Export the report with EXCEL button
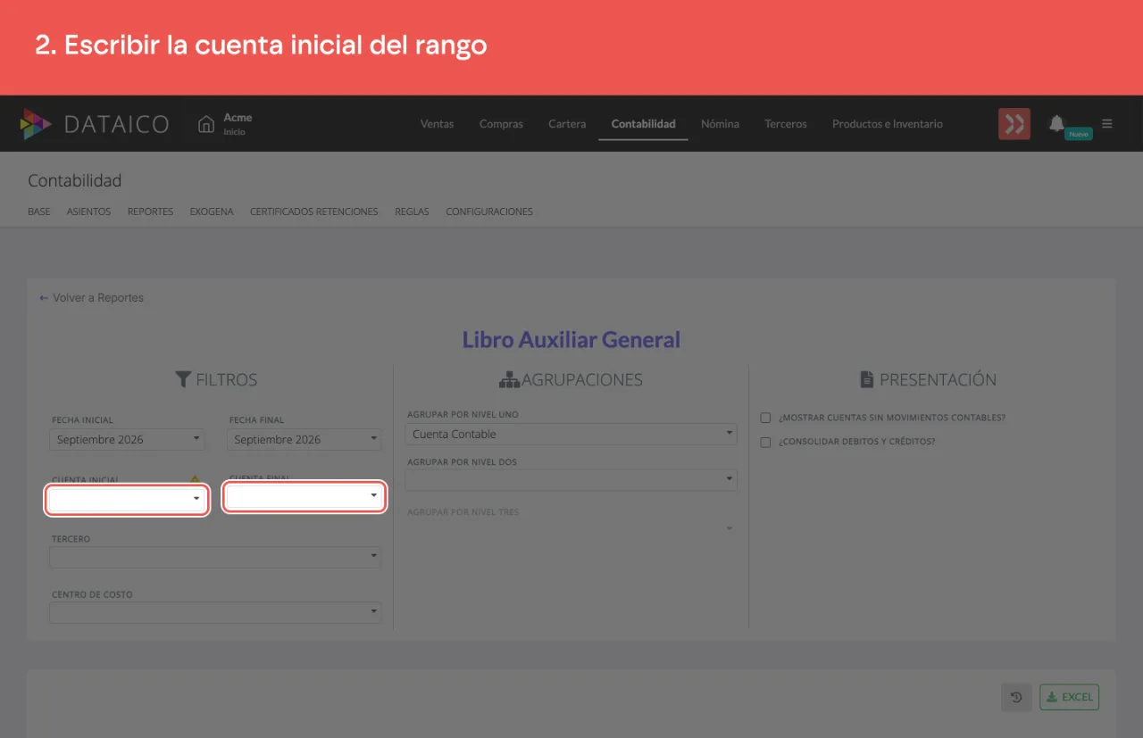 tap(1069, 697)
